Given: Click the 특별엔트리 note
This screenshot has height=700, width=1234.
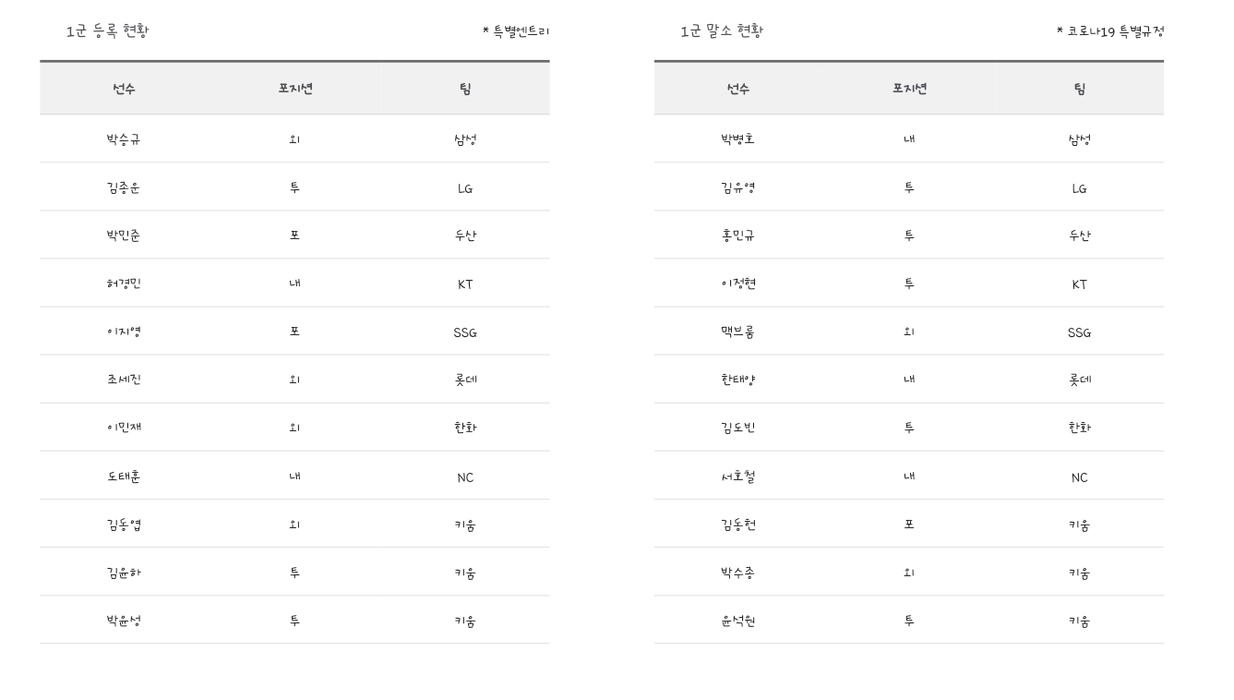Looking at the screenshot, I should pos(516,31).
